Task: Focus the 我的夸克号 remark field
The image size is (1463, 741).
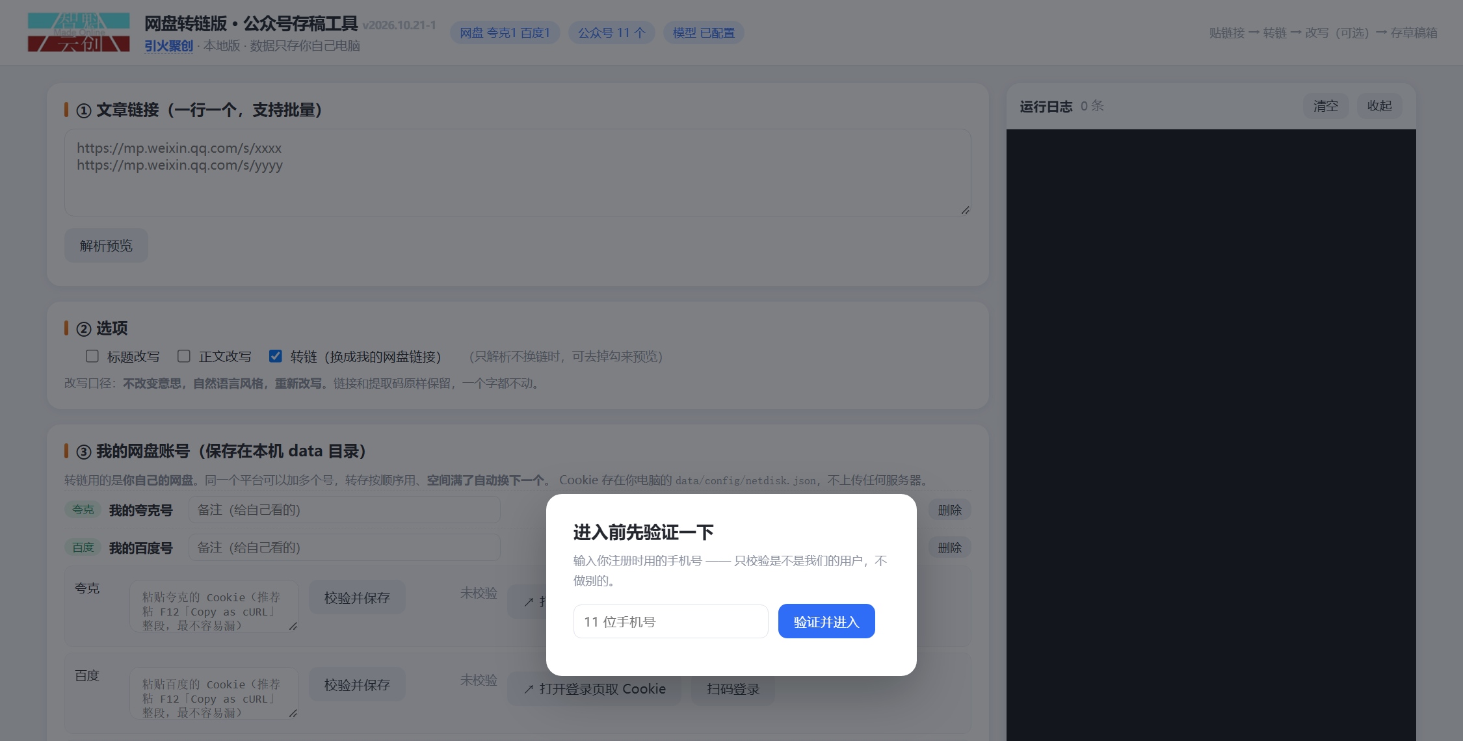Action: pyautogui.click(x=345, y=510)
